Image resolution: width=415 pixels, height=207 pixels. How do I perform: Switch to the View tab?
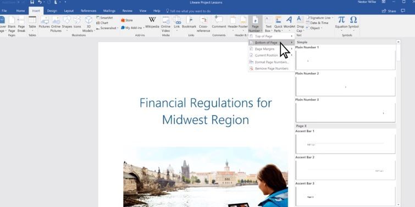[143, 11]
